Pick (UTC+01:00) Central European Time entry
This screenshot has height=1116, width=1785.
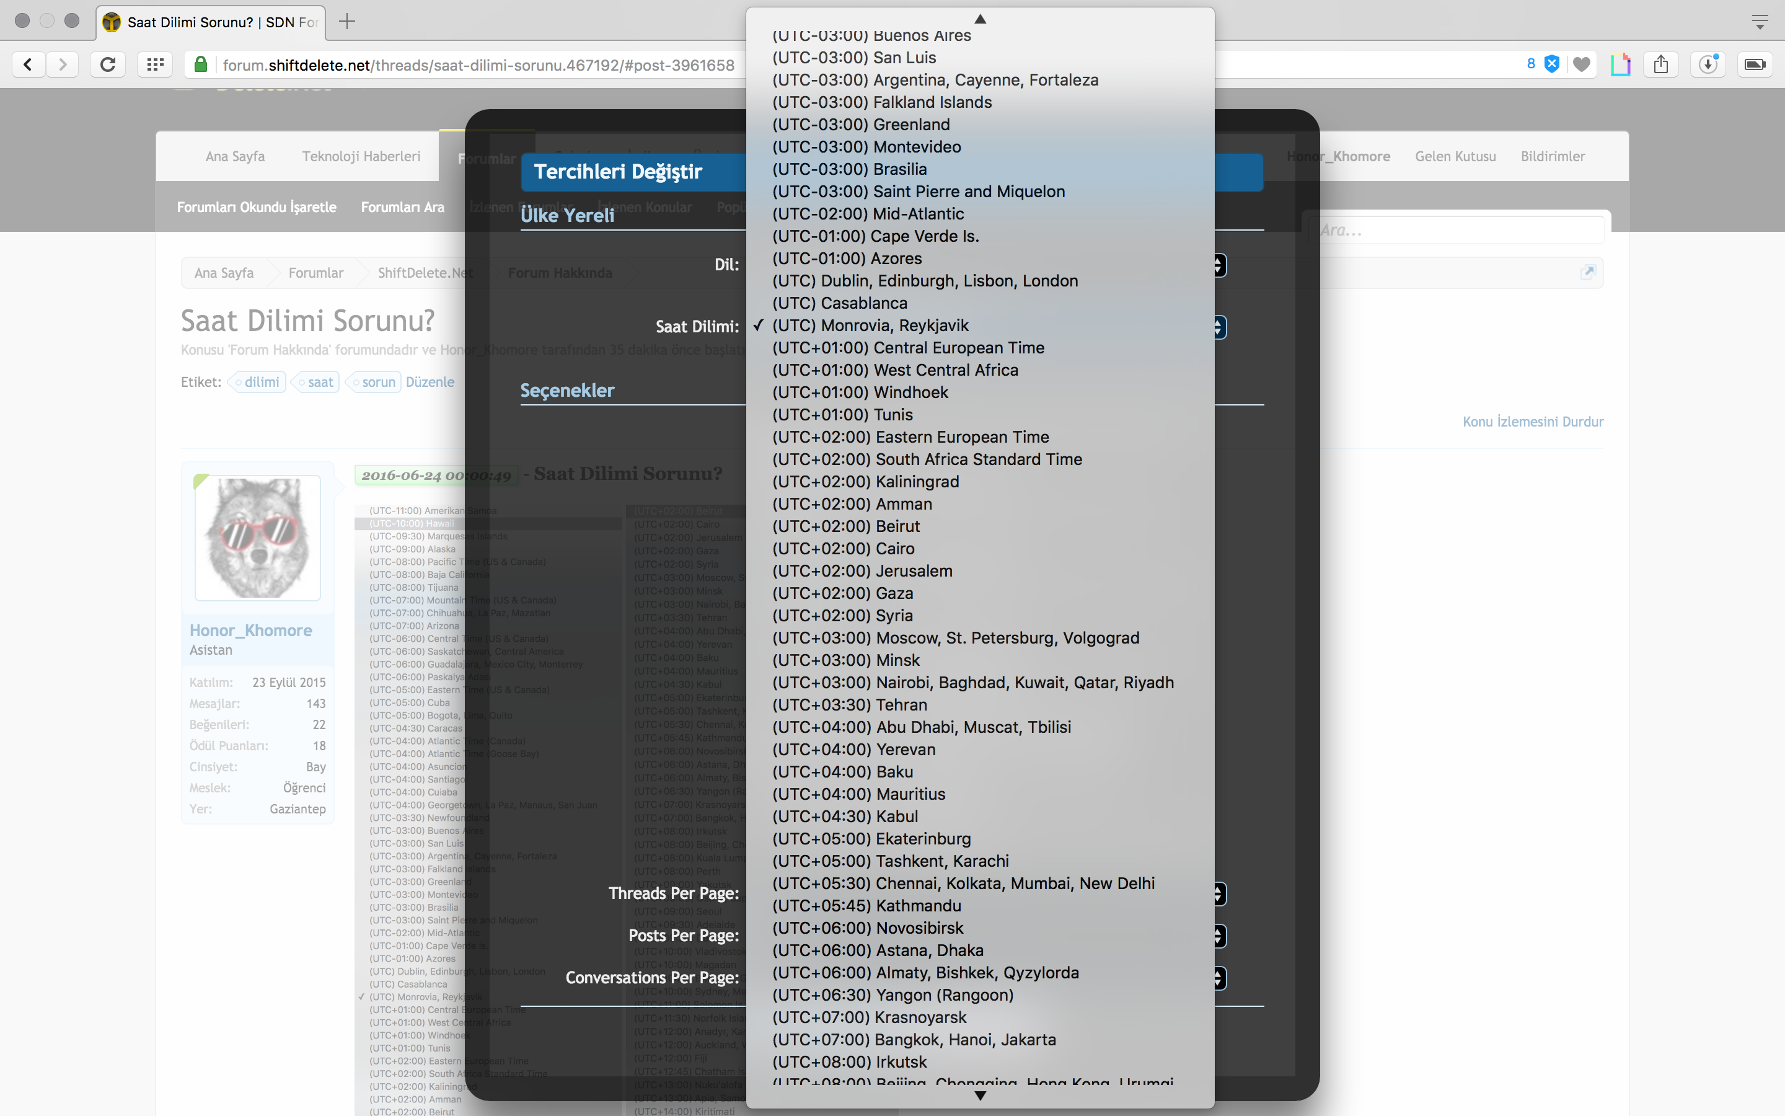(908, 348)
